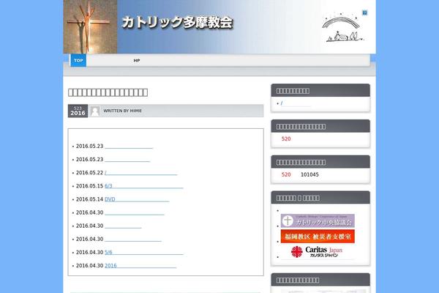Viewport: 439px width, 293px height.
Task: Click red 520 in second sidebar box
Action: [x=286, y=138]
